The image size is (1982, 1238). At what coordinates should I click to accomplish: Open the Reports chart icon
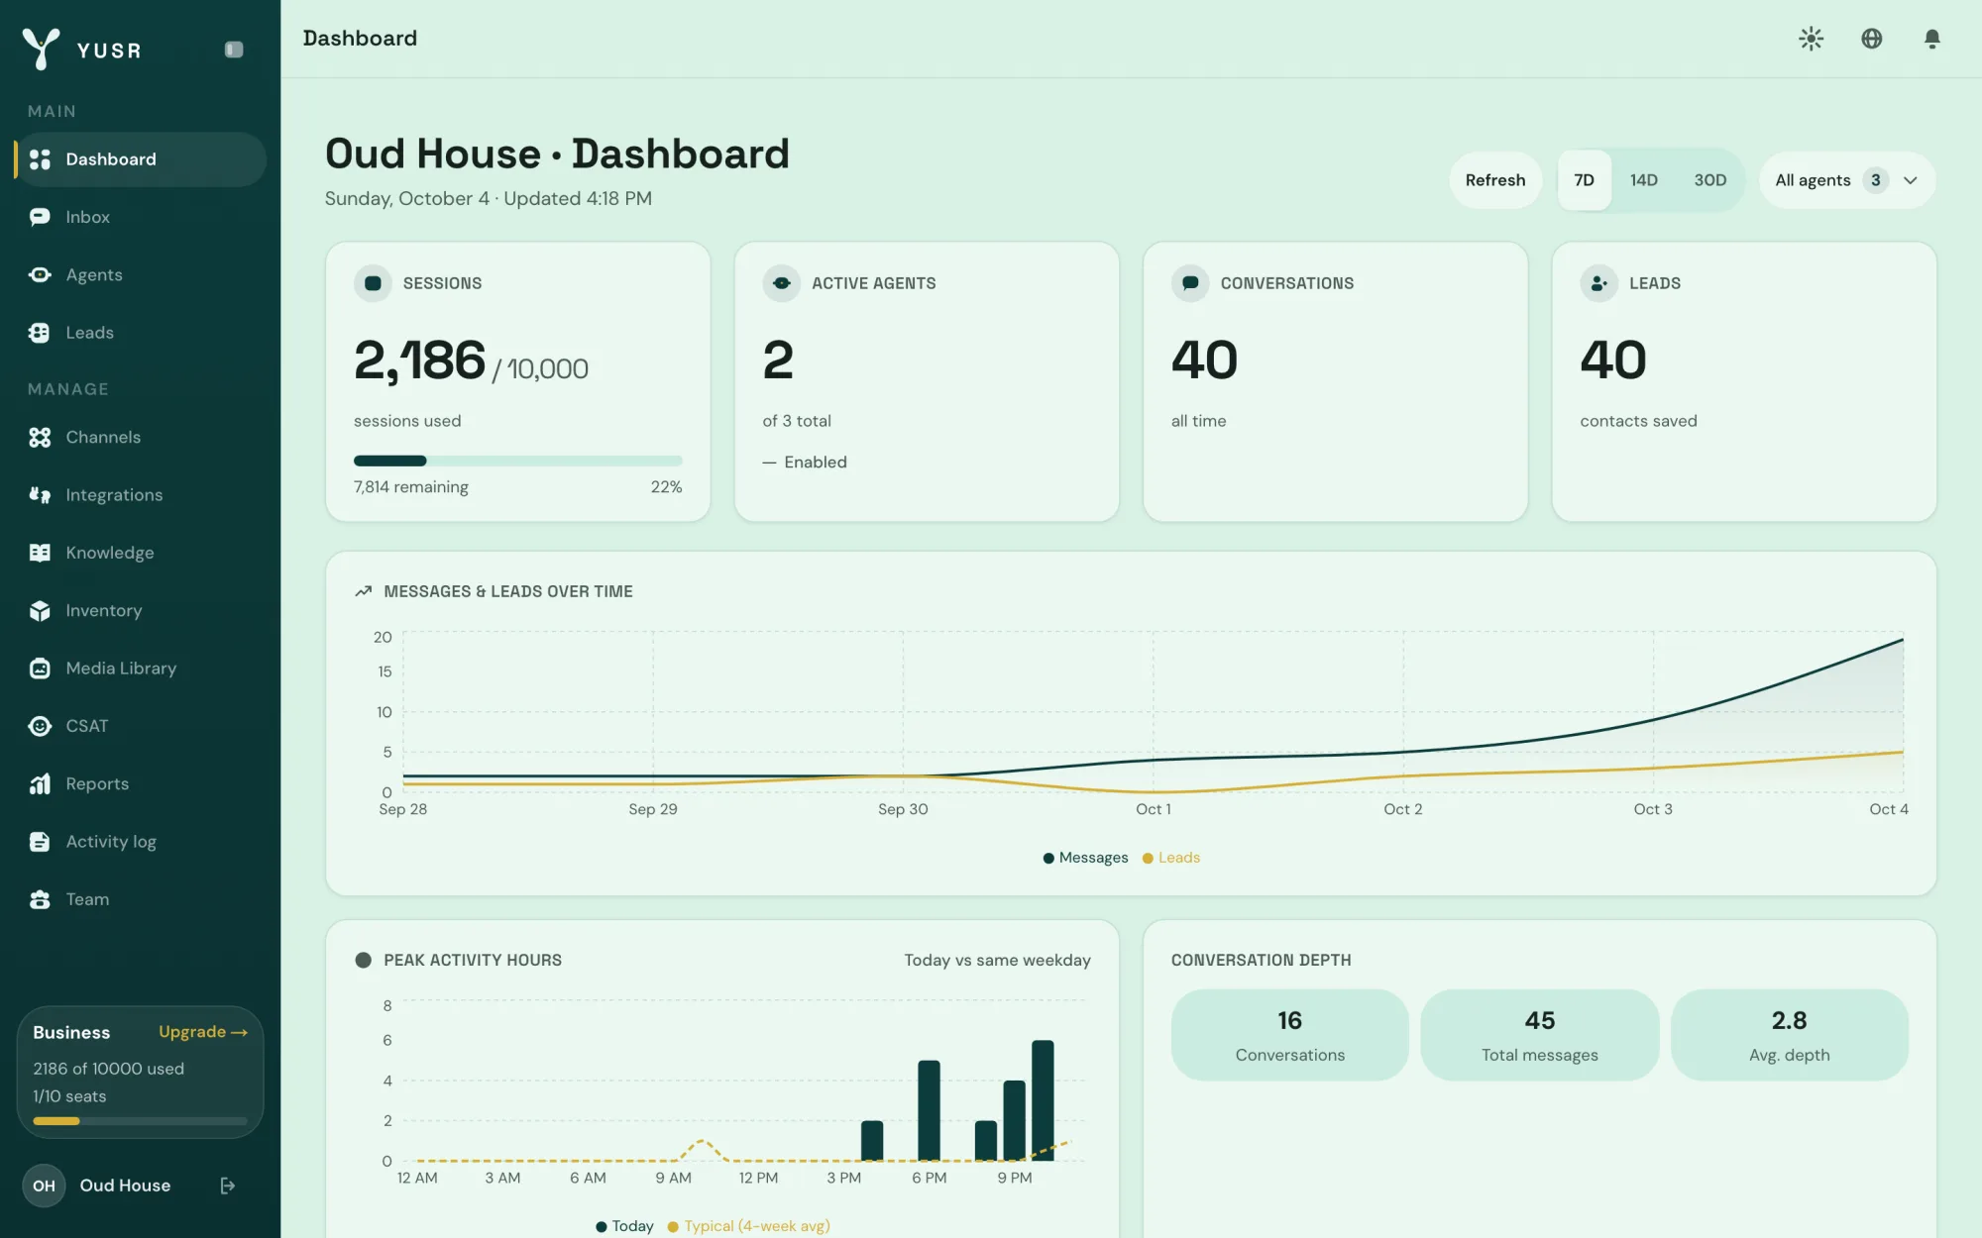[x=40, y=784]
